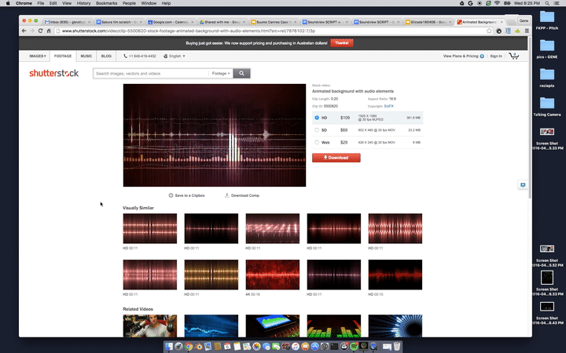Click the blue feedback chat icon

(x=522, y=184)
